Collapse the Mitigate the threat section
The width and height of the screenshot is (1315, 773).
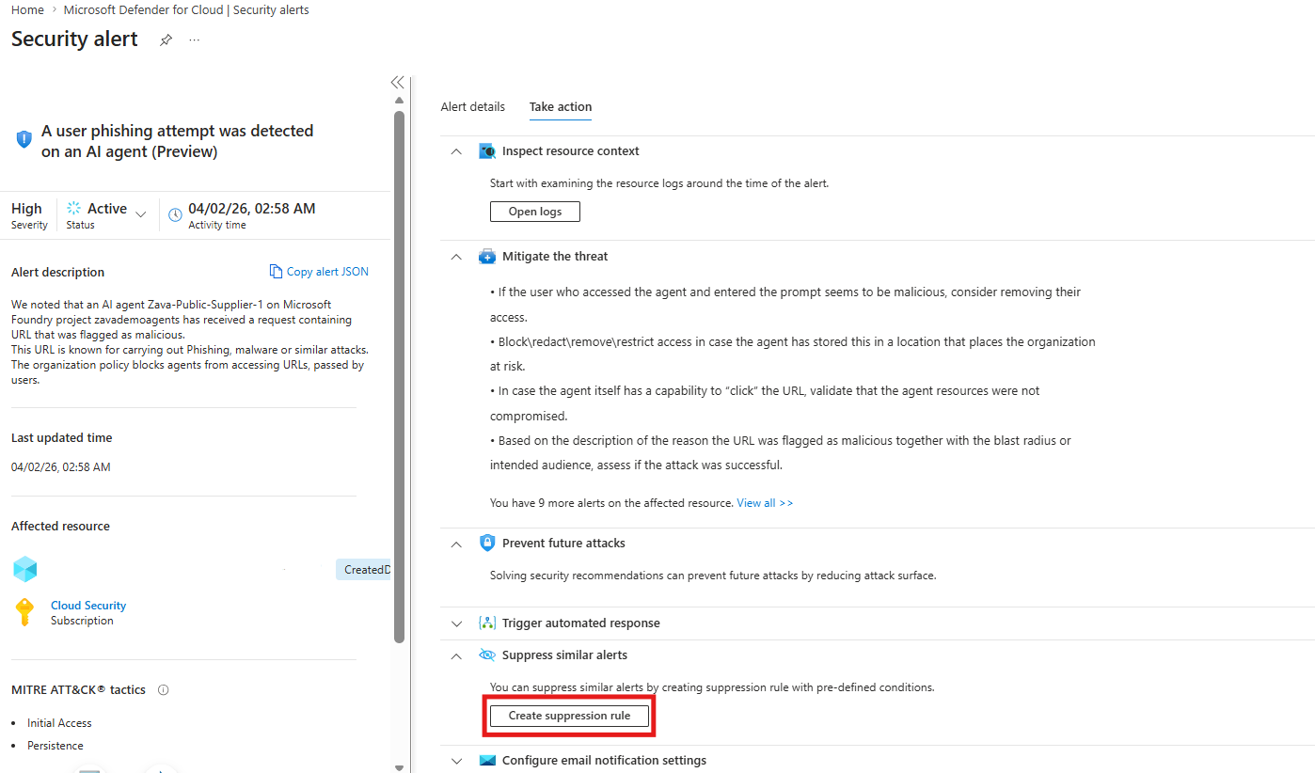[x=456, y=257]
